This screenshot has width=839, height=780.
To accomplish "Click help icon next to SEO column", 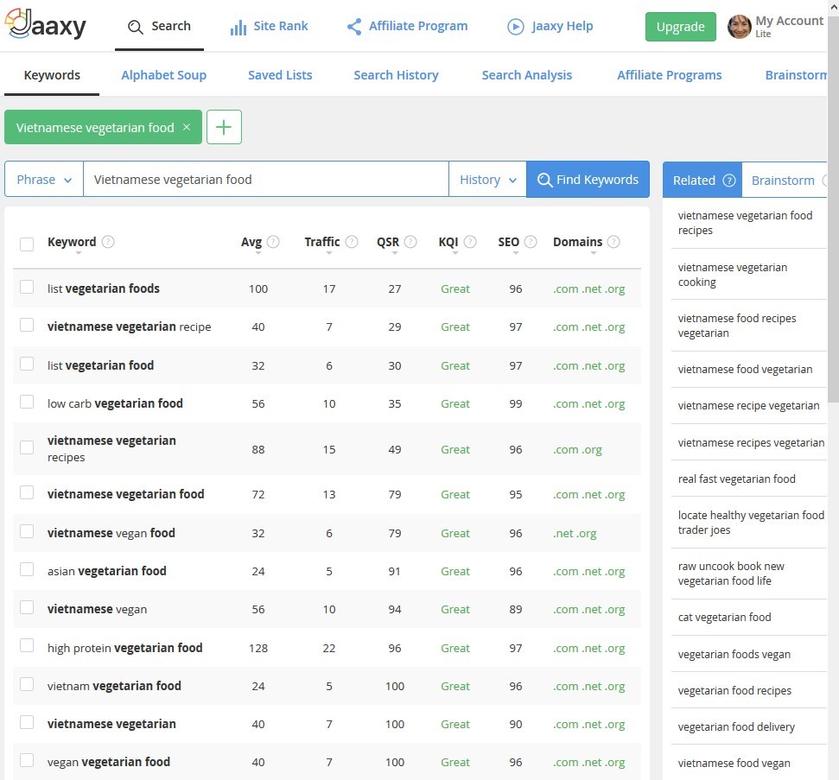I will point(531,242).
